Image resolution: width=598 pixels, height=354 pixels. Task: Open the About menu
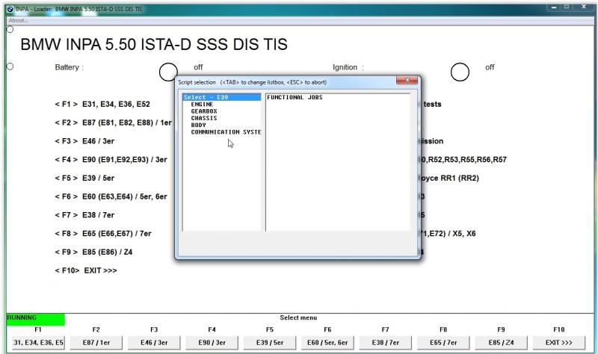tap(19, 20)
